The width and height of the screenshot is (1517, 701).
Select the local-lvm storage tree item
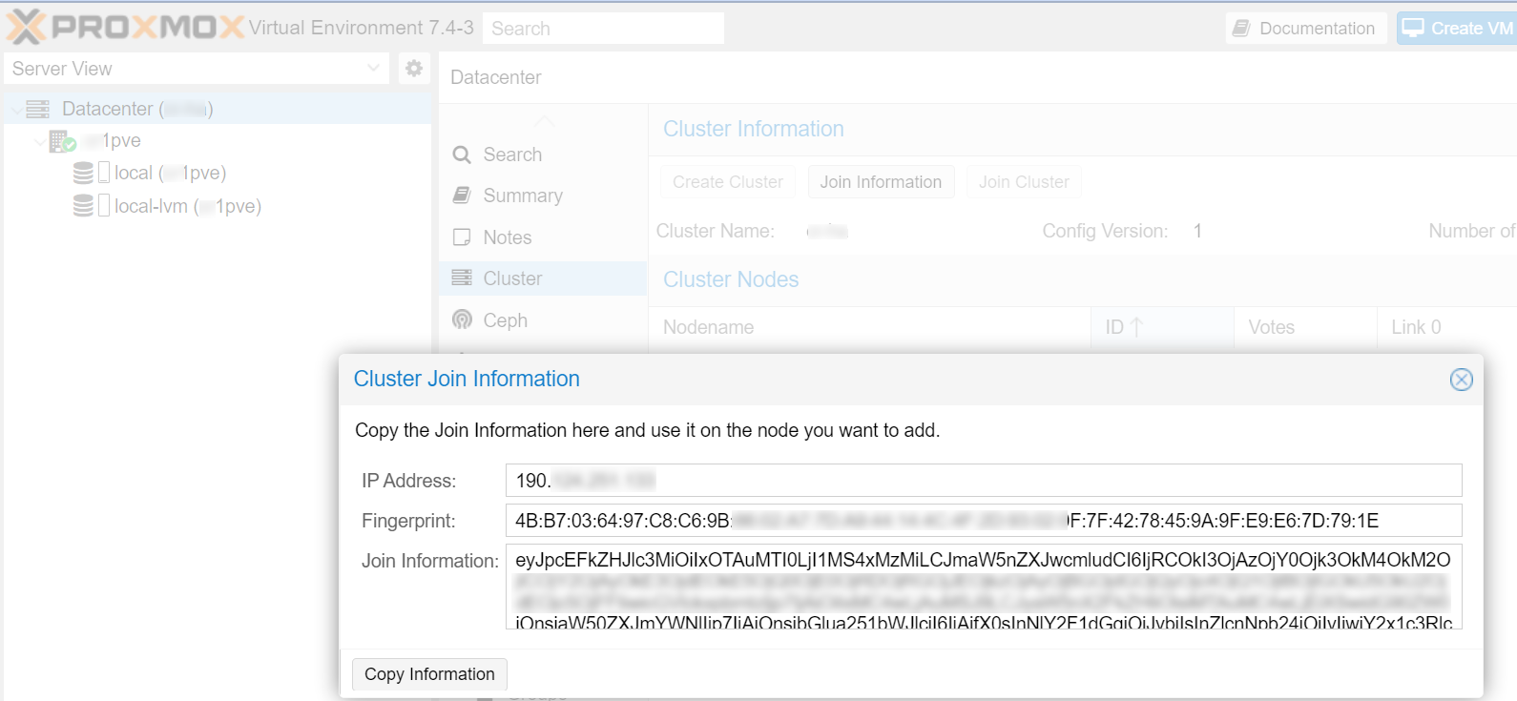click(167, 206)
